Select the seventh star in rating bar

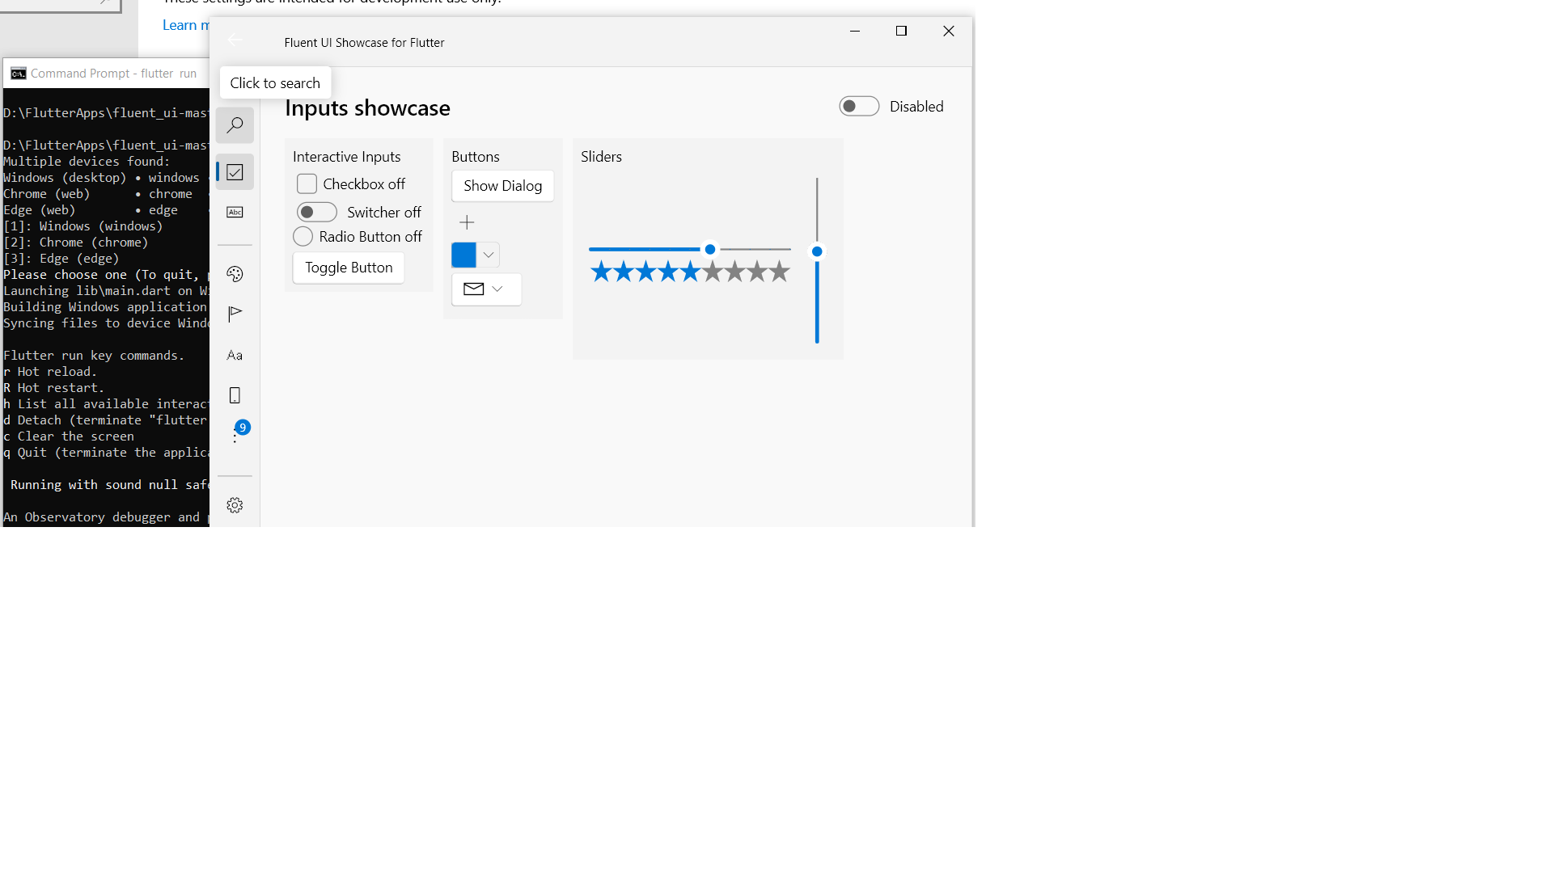pos(734,272)
